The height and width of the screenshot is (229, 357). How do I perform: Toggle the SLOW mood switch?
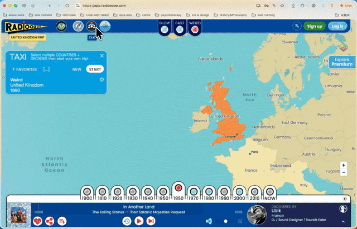[165, 29]
